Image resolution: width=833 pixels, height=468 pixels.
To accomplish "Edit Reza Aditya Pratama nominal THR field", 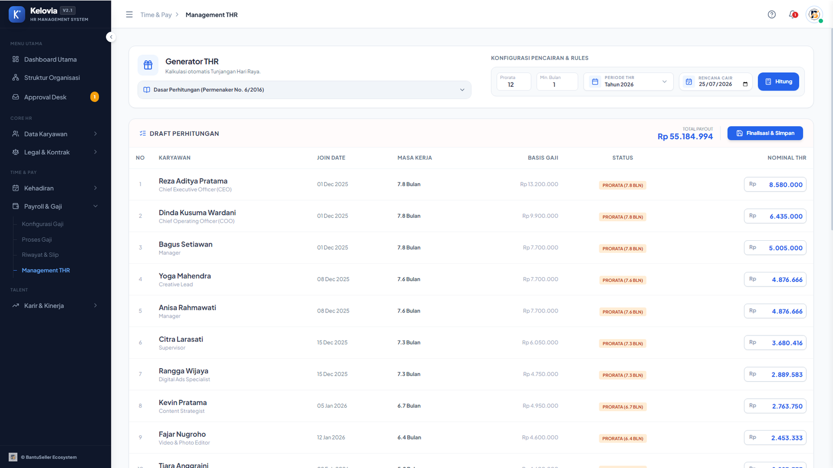I will tap(775, 185).
